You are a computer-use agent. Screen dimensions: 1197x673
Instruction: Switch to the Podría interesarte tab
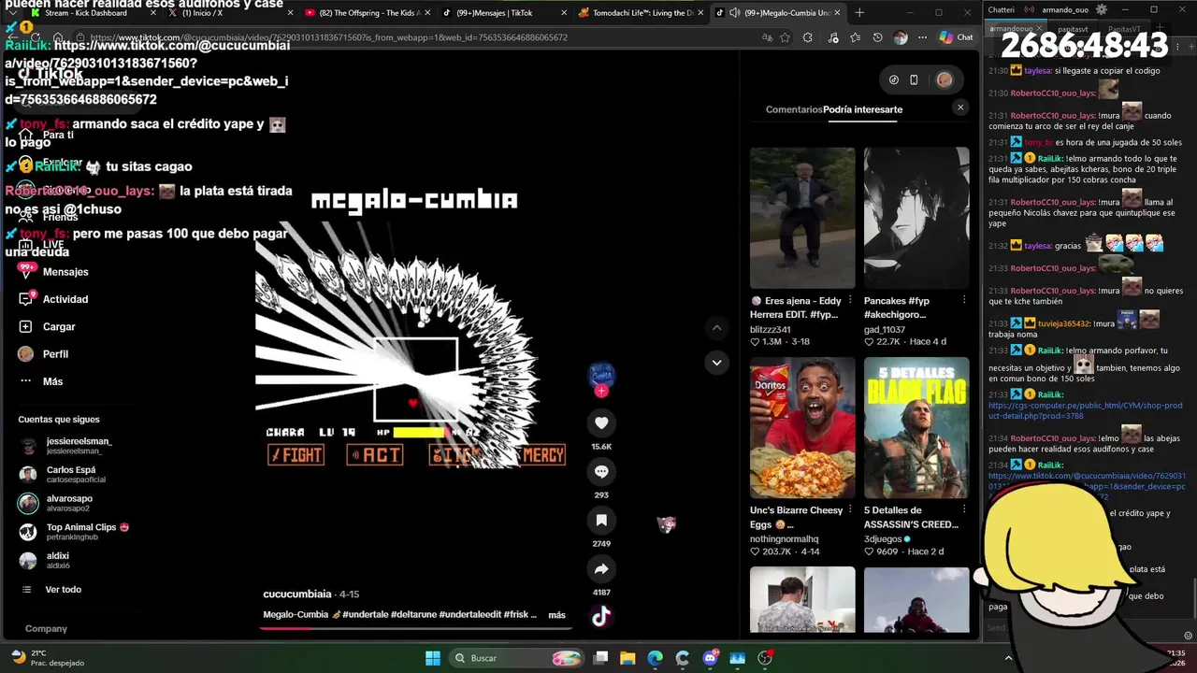[862, 109]
